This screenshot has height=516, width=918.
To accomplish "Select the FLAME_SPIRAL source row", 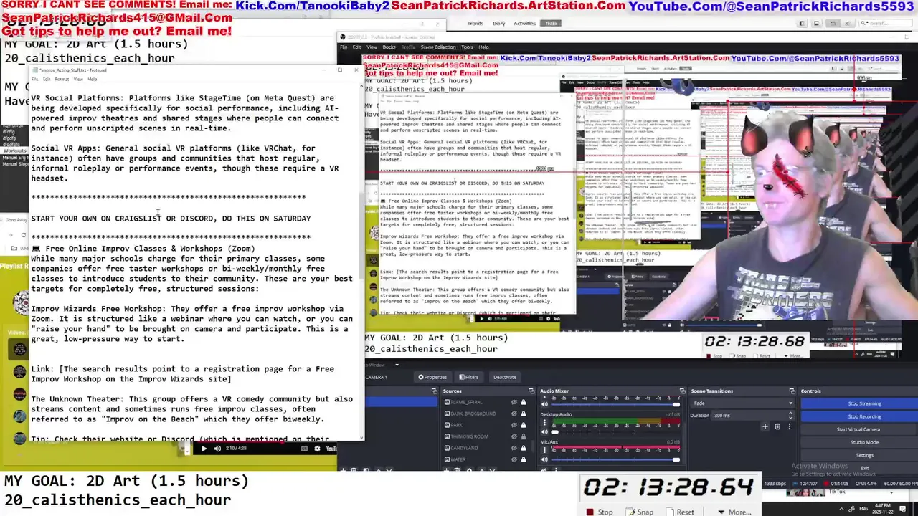I will [x=486, y=402].
